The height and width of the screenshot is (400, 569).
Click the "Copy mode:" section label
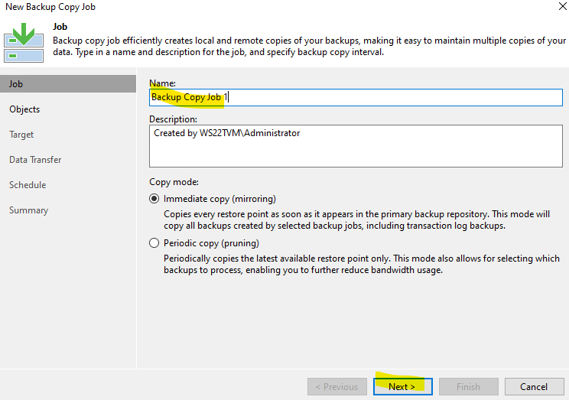[174, 182]
